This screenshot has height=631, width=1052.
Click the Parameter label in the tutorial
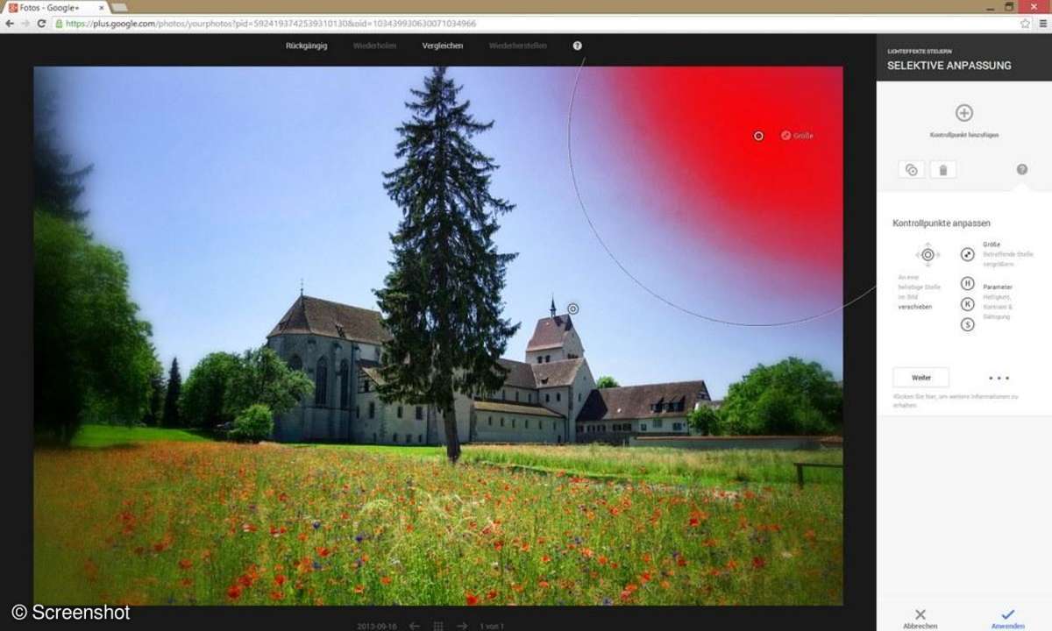pyautogui.click(x=998, y=287)
